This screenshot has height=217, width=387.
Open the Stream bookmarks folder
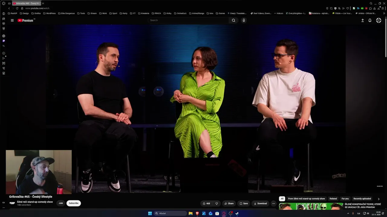(x=92, y=13)
